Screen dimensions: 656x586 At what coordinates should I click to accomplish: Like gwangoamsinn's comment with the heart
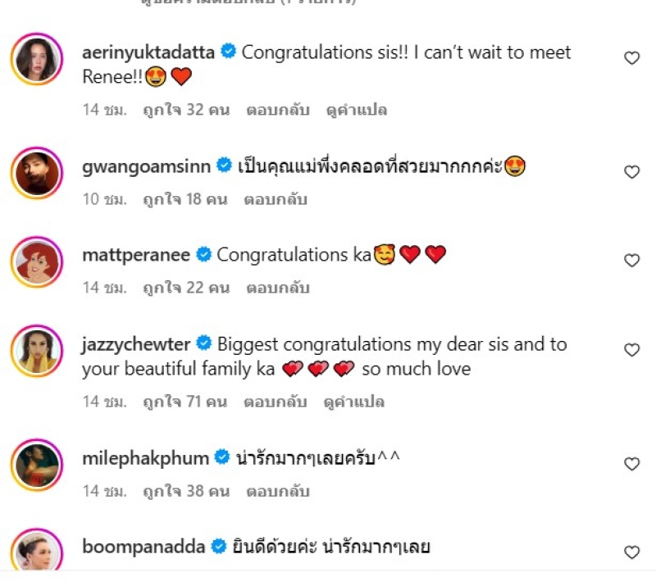[x=631, y=172]
